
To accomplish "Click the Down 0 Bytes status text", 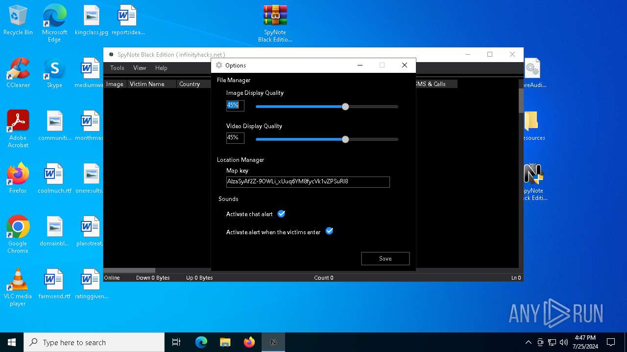I will click(153, 278).
